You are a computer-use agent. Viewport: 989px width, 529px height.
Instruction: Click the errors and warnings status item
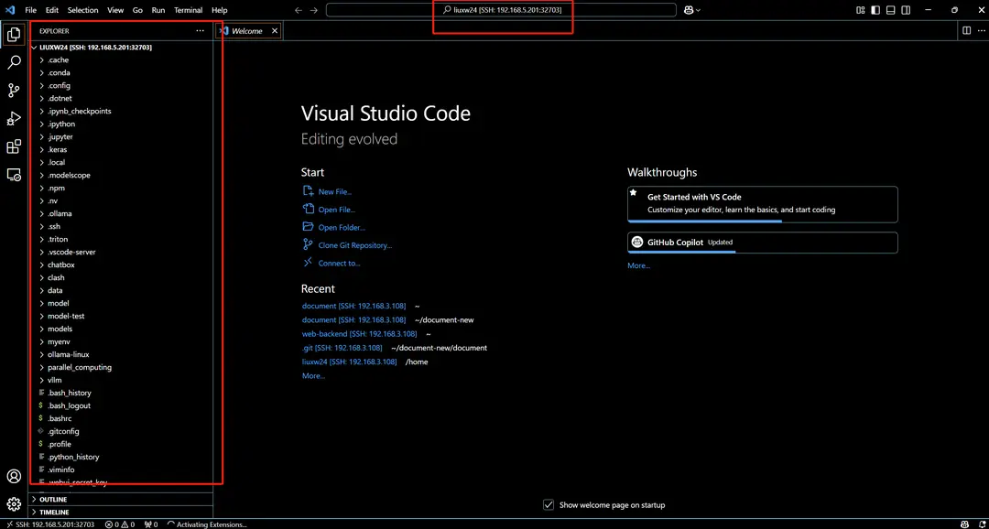(x=120, y=524)
